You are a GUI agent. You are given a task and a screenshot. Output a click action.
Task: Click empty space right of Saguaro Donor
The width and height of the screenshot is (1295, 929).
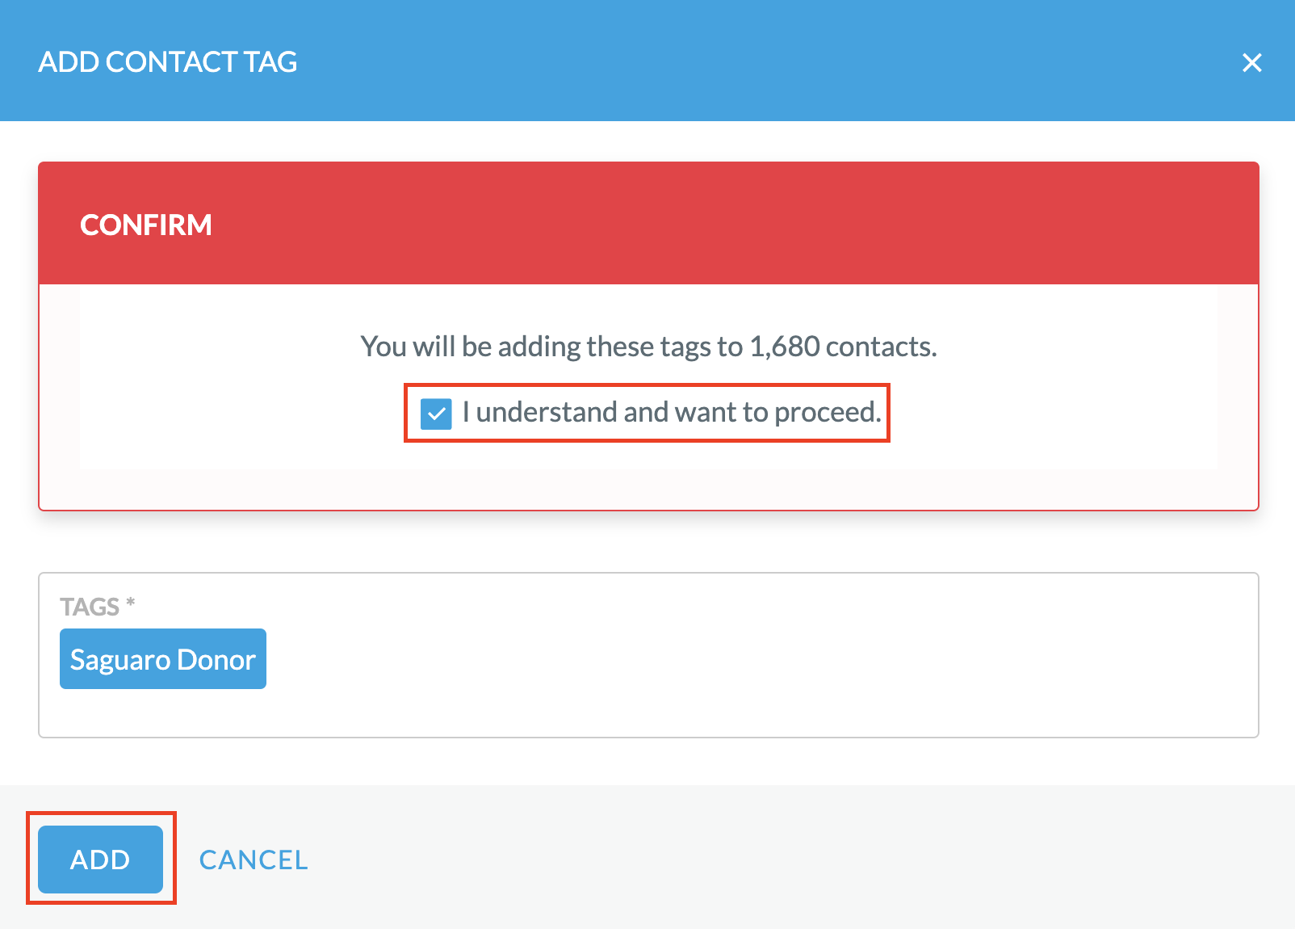click(x=759, y=659)
